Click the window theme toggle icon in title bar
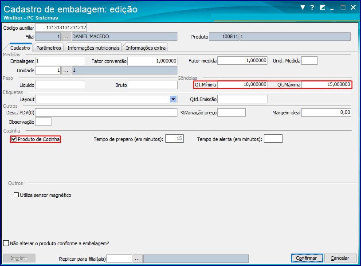Viewport: 361px width, 266px height. pyautogui.click(x=322, y=8)
